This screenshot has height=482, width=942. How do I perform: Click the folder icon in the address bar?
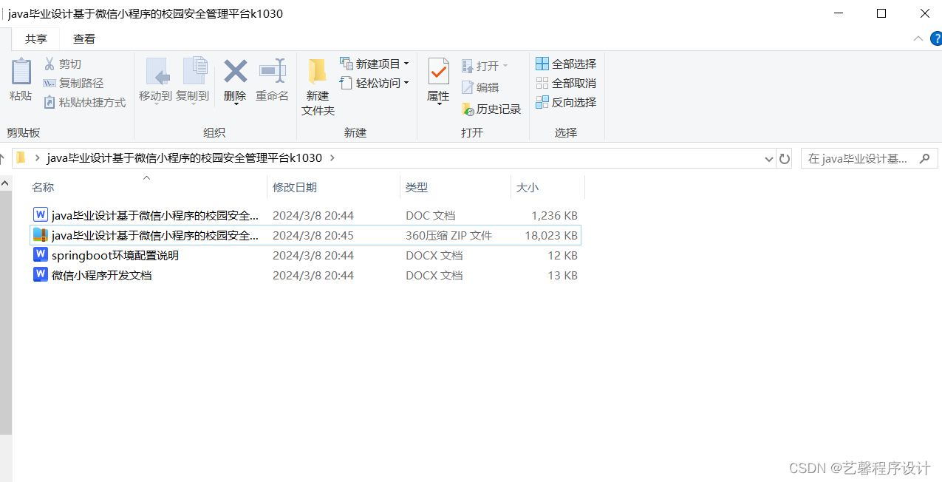pyautogui.click(x=21, y=157)
